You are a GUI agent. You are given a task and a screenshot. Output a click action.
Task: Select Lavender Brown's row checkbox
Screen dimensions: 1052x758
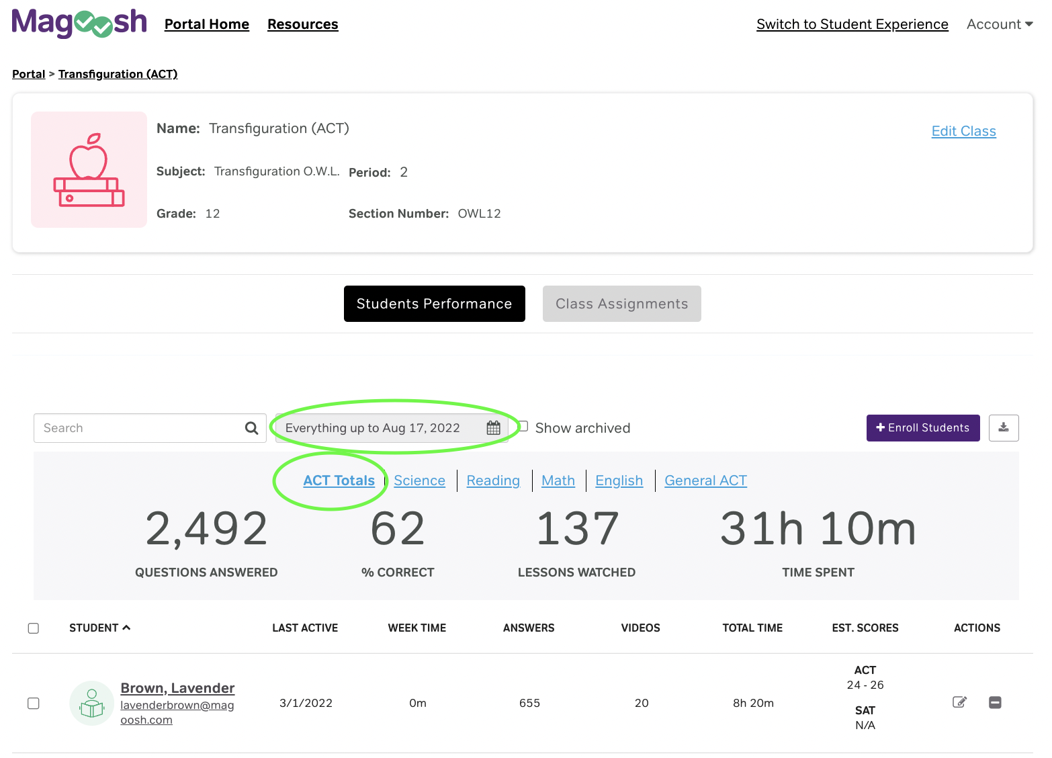tap(34, 703)
